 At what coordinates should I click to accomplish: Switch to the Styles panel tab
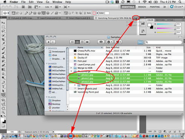[x=170, y=20]
